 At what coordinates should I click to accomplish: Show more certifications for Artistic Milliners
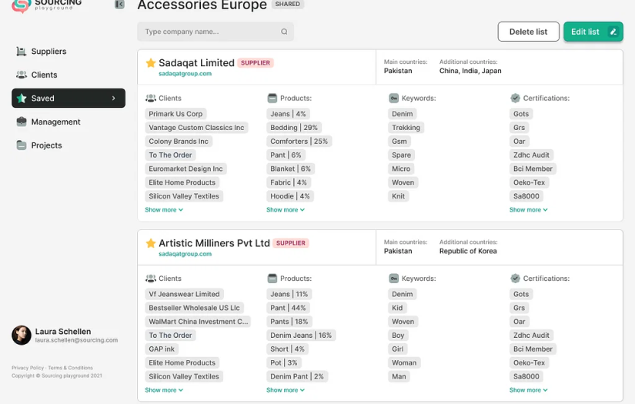point(529,390)
